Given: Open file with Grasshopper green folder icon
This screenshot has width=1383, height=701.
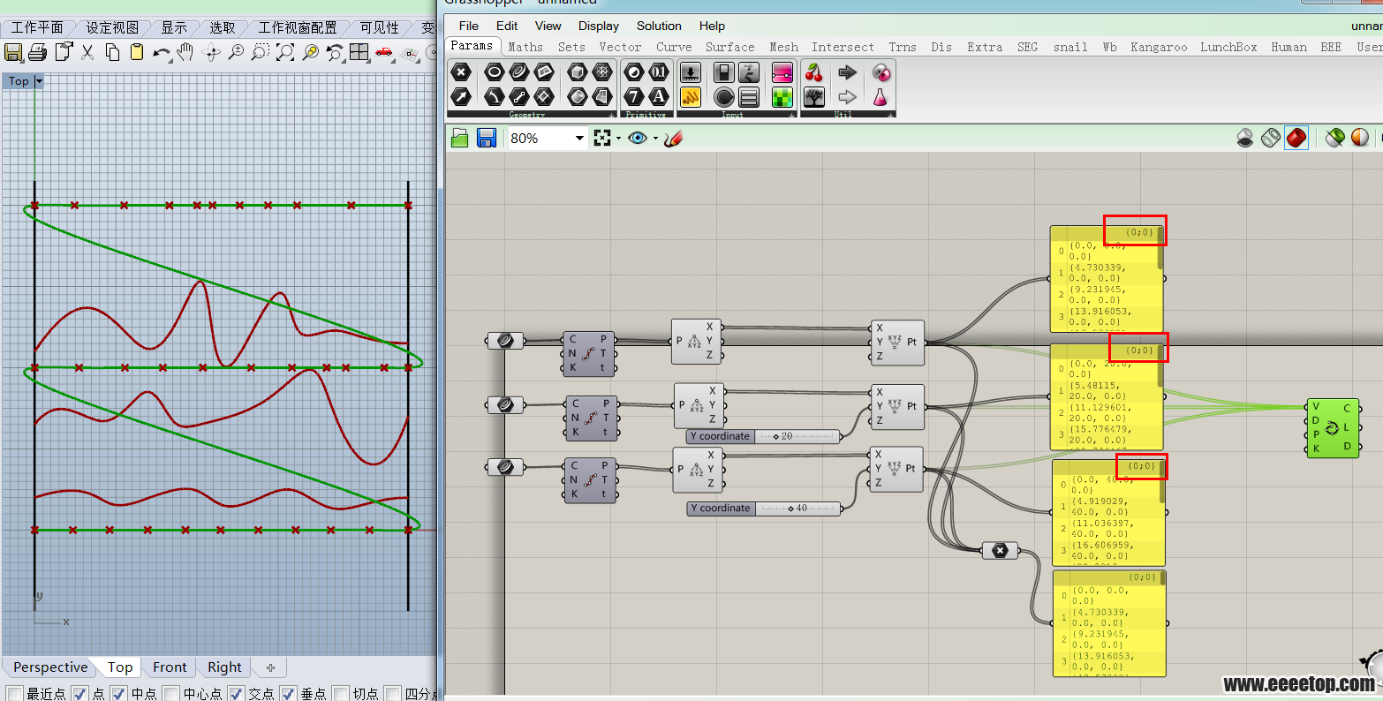Looking at the screenshot, I should coord(460,138).
